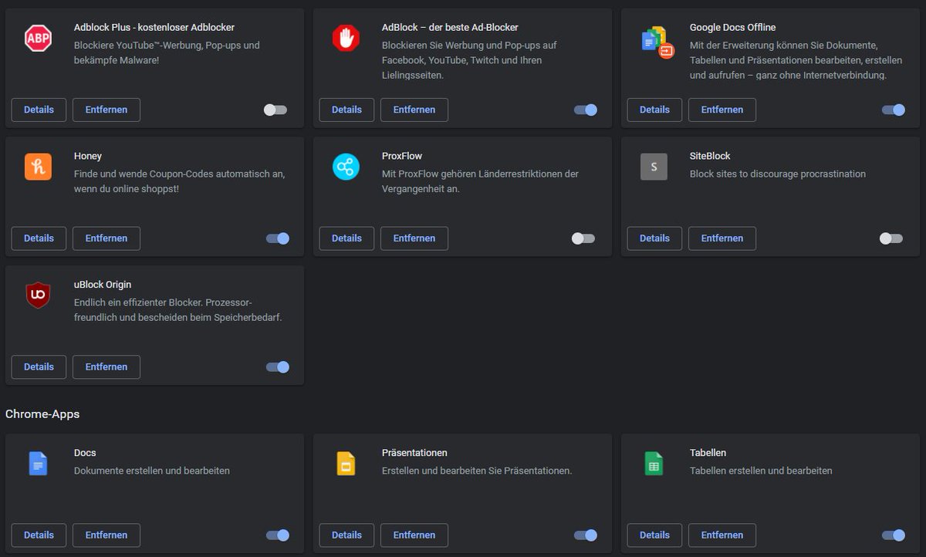Click the 'ProxFlow' title text
The height and width of the screenshot is (557, 926).
coord(402,156)
